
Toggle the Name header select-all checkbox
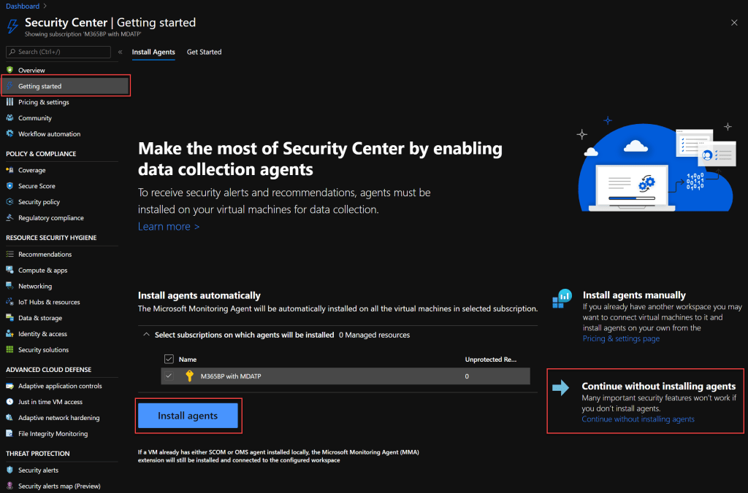tap(169, 359)
